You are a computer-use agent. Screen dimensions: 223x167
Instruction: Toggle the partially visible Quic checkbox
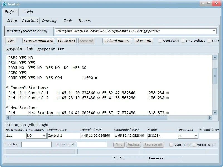209,41
